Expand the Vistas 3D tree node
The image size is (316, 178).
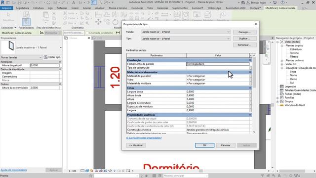282,64
